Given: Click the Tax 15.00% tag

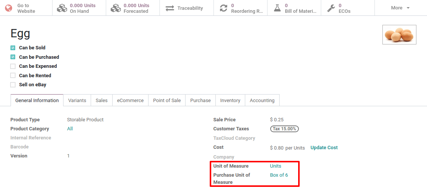Looking at the screenshot, I should (x=284, y=129).
